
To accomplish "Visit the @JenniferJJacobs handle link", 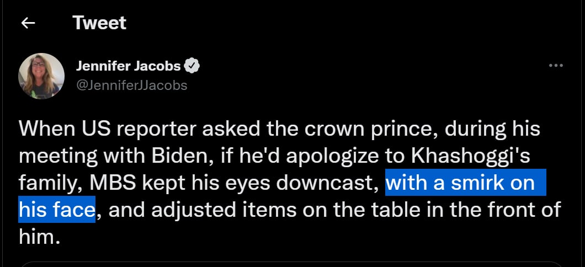I will 132,86.
